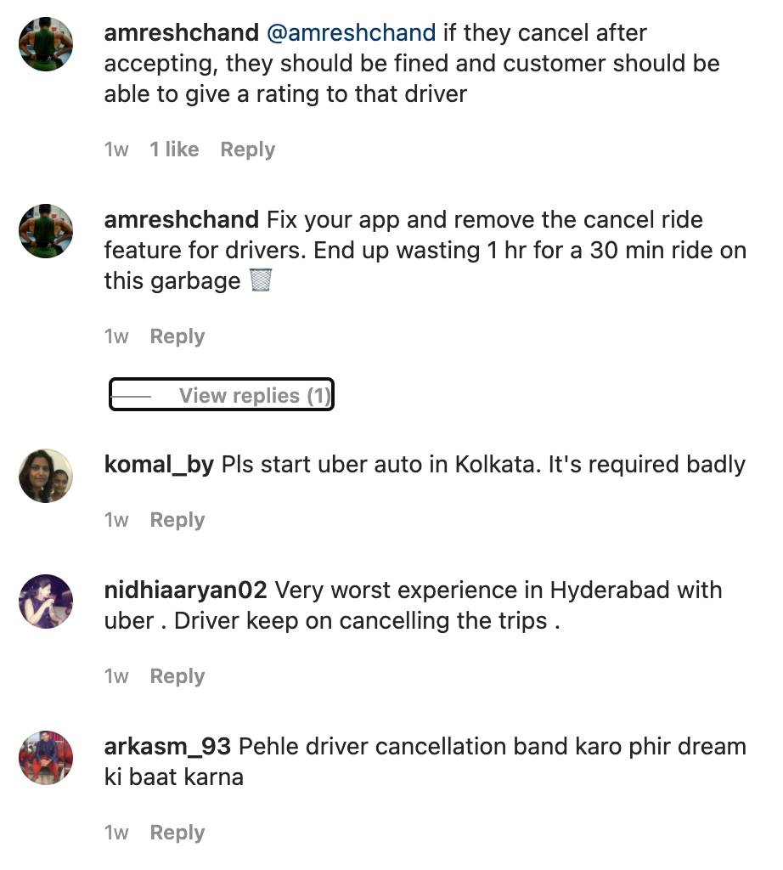
Task: Click amreshchand username on 'Fix your app' comment
Action: (x=181, y=220)
